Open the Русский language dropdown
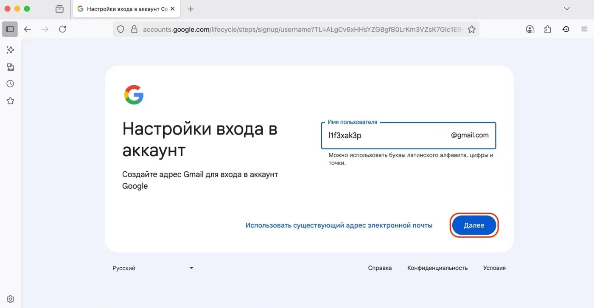 pyautogui.click(x=153, y=268)
